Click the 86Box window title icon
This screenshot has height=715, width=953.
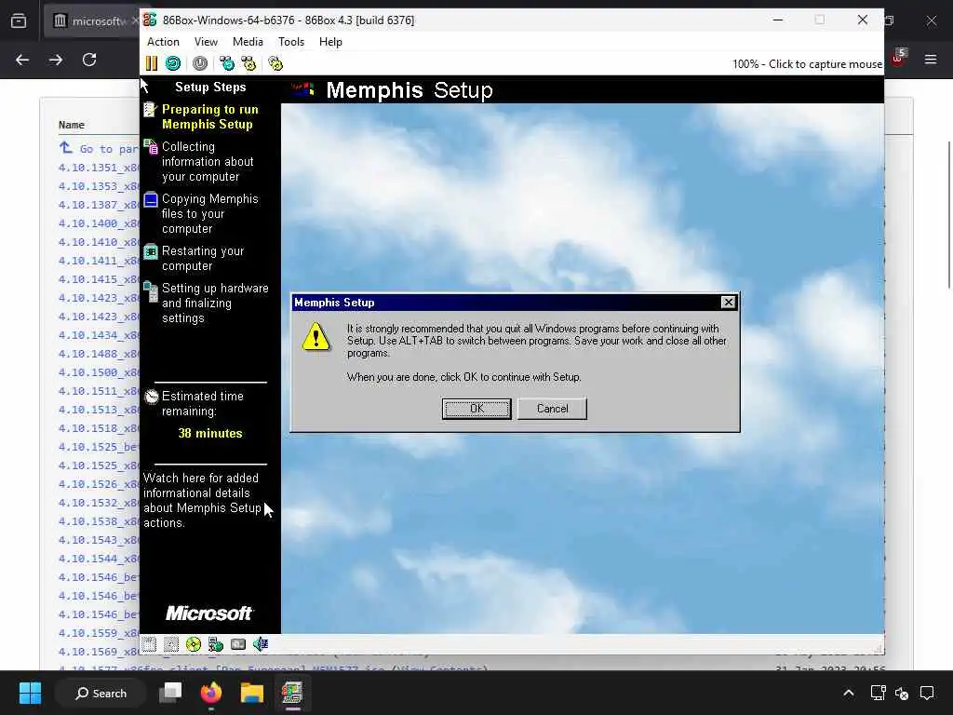tap(150, 20)
